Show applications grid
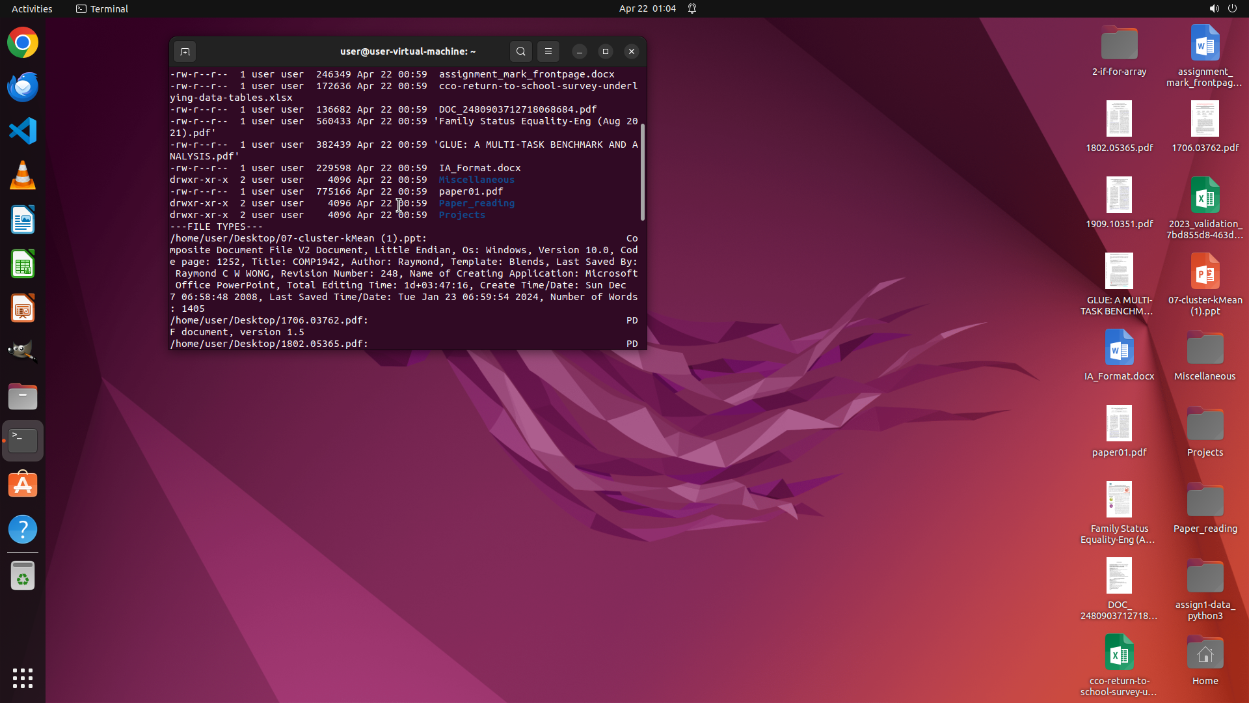The width and height of the screenshot is (1249, 703). pyautogui.click(x=23, y=678)
